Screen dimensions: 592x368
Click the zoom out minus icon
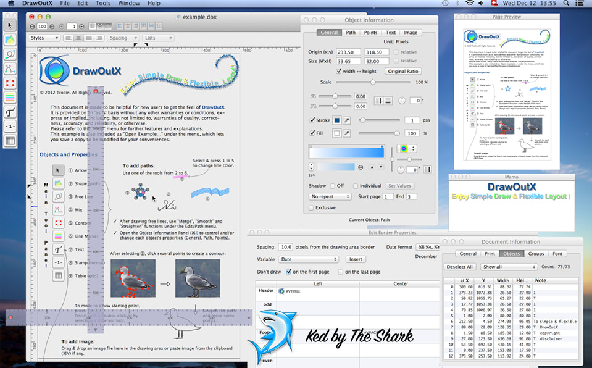coord(33,27)
